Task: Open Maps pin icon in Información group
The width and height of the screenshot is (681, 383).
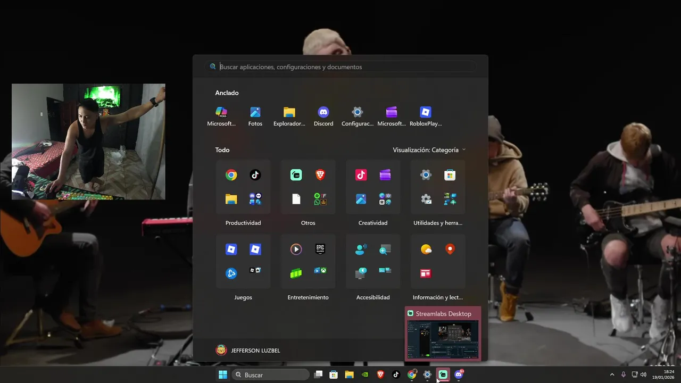Action: point(450,249)
